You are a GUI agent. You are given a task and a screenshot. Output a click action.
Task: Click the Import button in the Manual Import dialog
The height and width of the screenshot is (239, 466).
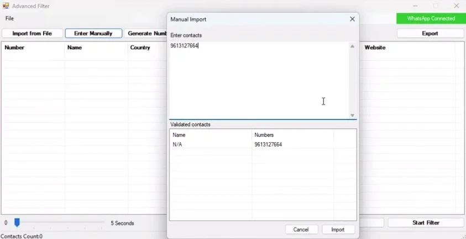(338, 230)
